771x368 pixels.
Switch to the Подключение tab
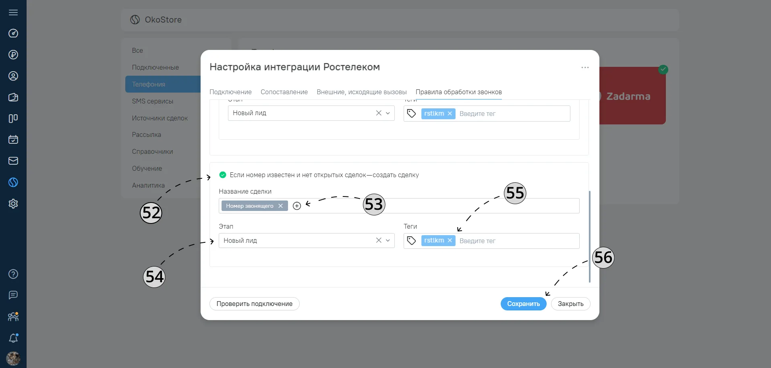[230, 92]
